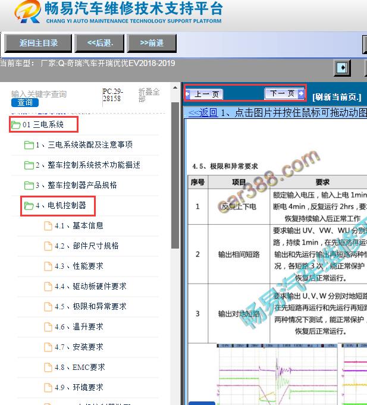Open page 4.8、EMC要求

point(80,367)
